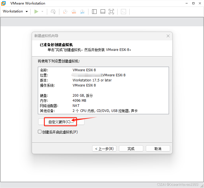Image resolution: width=204 pixels, height=188 pixels.
Task: Open the console view toolbar icon
Action: click(123, 12)
